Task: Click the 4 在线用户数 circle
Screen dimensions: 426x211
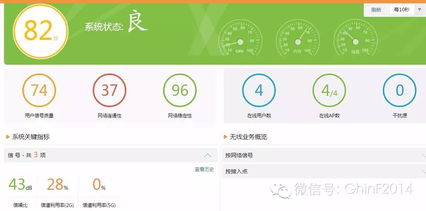Action: pyautogui.click(x=259, y=90)
